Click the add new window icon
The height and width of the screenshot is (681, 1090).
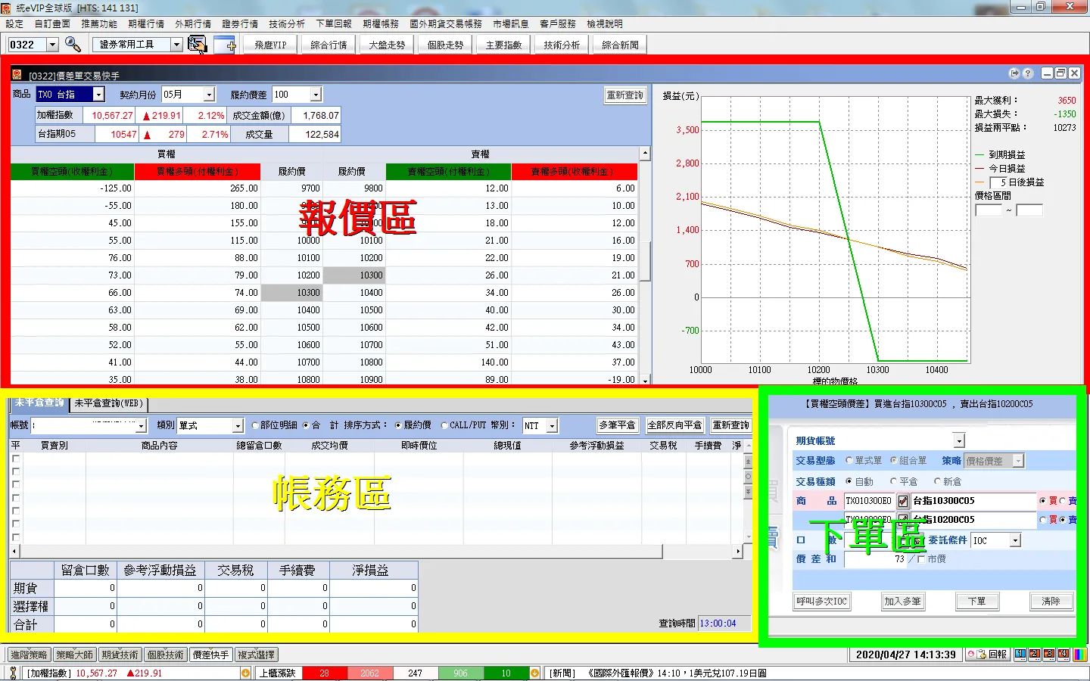pyautogui.click(x=225, y=45)
